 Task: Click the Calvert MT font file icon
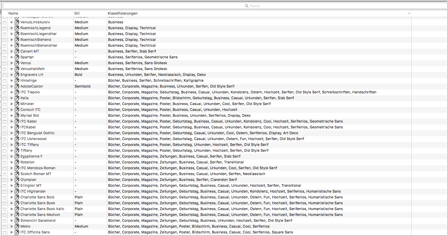tap(17, 51)
